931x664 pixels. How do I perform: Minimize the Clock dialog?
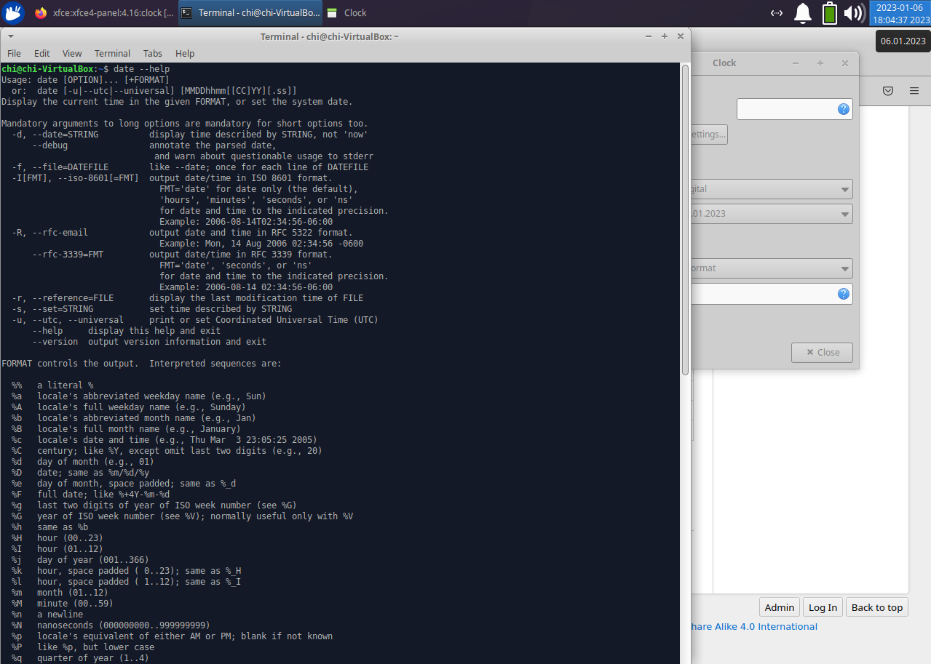click(x=796, y=63)
